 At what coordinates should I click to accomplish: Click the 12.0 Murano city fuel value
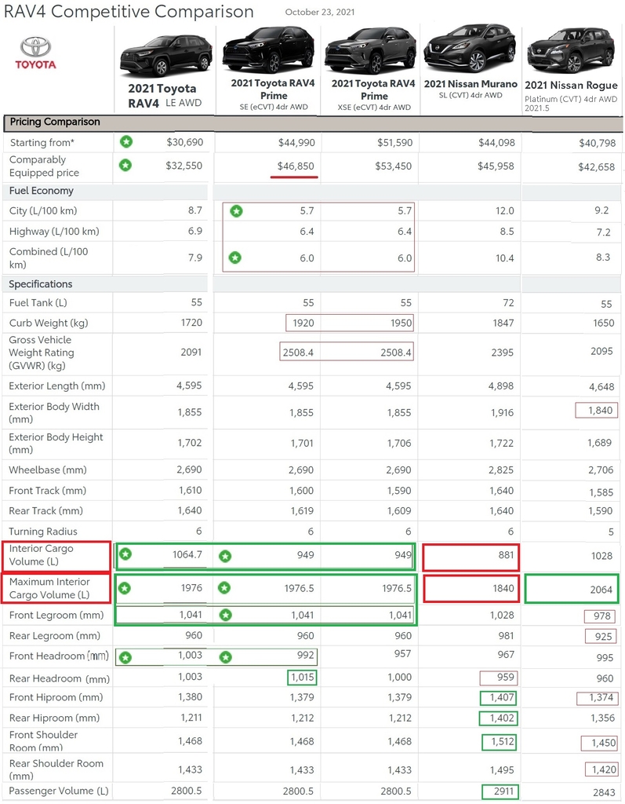click(504, 210)
